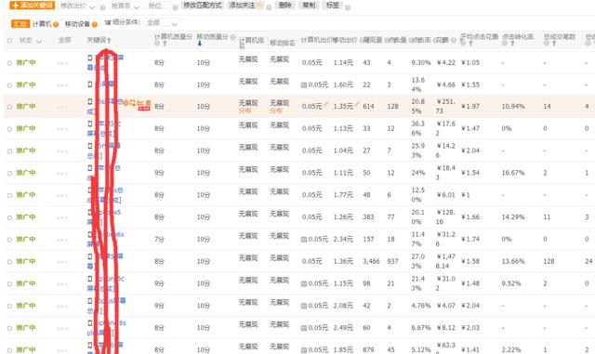
Task: Click grey box icon before 0.05元 in 2.34元 row
Action: click(304, 240)
